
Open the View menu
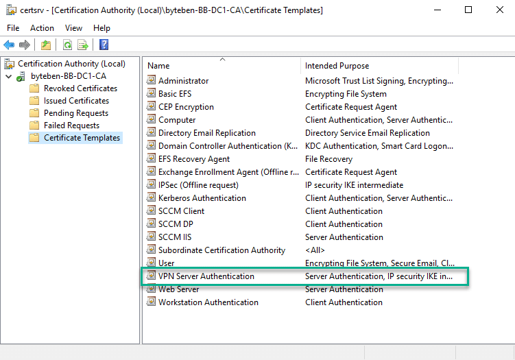click(x=73, y=28)
